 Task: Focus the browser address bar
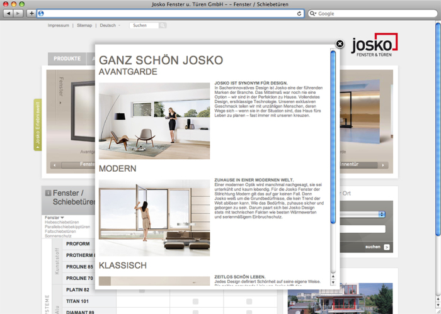tap(170, 13)
